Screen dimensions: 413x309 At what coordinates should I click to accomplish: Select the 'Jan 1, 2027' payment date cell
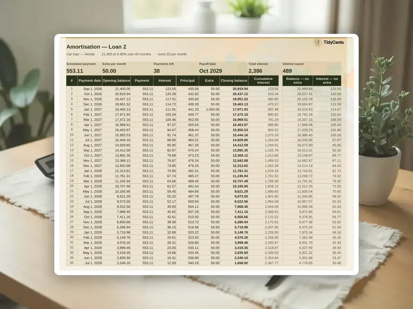pos(89,109)
